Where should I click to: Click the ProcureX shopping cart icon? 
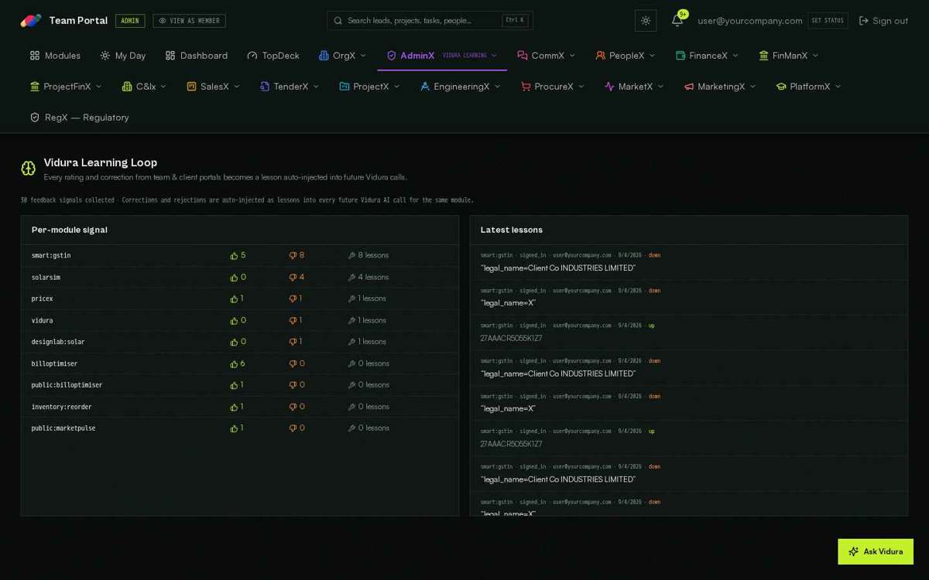tap(526, 87)
